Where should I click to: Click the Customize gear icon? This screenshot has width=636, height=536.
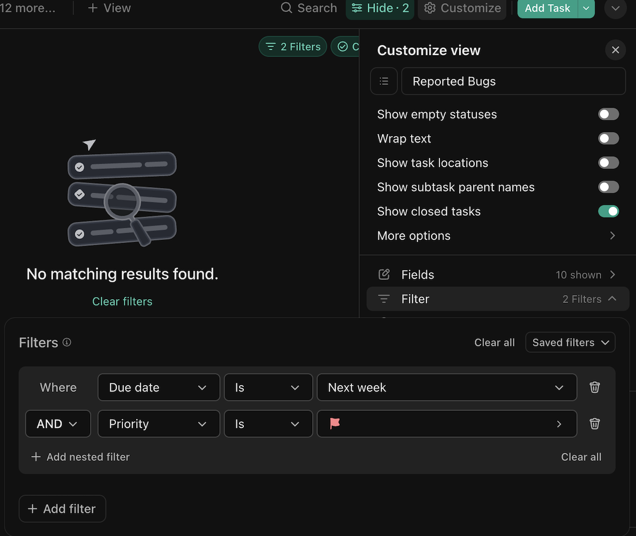431,8
